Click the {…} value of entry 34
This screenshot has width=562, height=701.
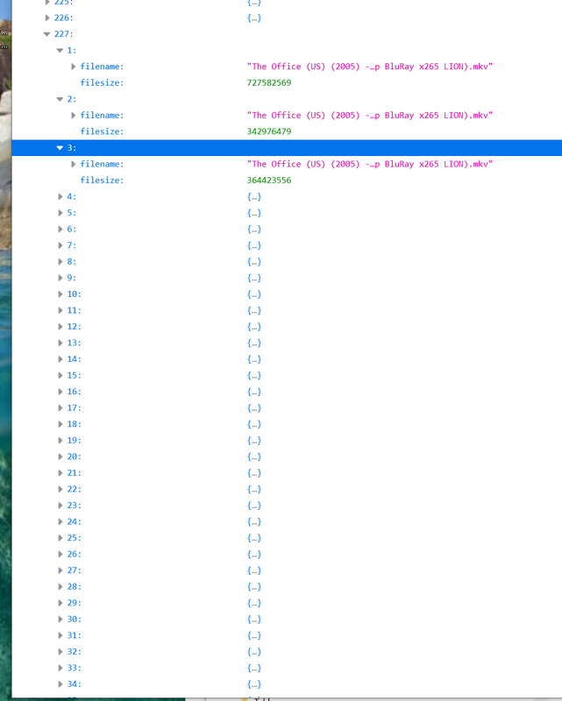click(x=254, y=684)
